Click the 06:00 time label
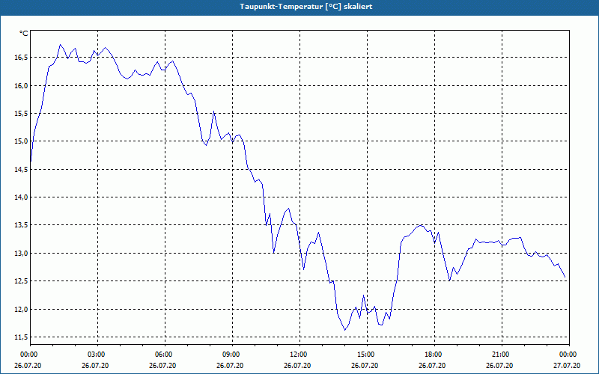599x374 pixels. coord(162,355)
